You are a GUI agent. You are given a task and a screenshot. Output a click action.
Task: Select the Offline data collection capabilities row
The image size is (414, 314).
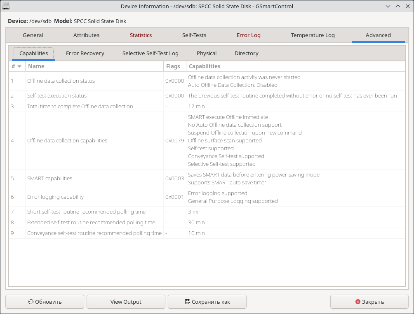(67, 141)
